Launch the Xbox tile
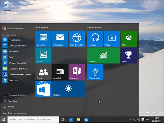This screenshot has height=123, width=164. pos(129,39)
